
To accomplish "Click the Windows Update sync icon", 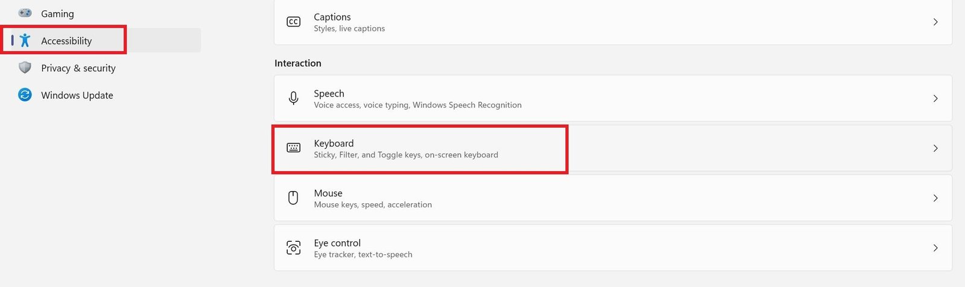I will [25, 95].
